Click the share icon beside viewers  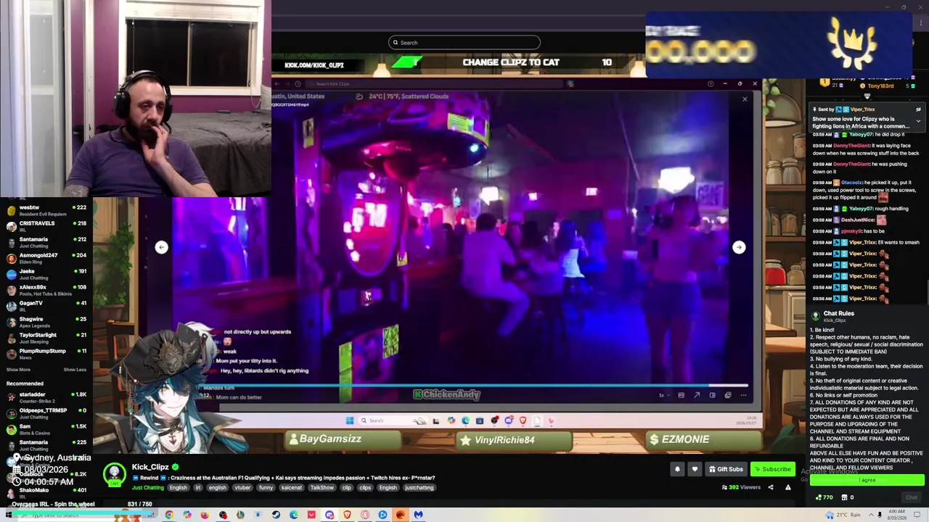(771, 488)
